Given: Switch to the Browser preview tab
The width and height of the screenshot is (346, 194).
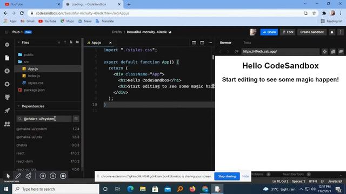Looking at the screenshot, I should [x=225, y=43].
